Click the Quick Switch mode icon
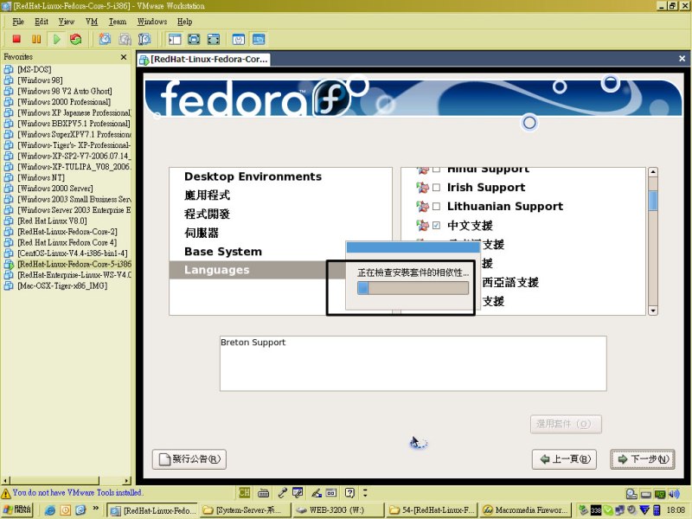The height and width of the screenshot is (519, 692). coord(194,39)
